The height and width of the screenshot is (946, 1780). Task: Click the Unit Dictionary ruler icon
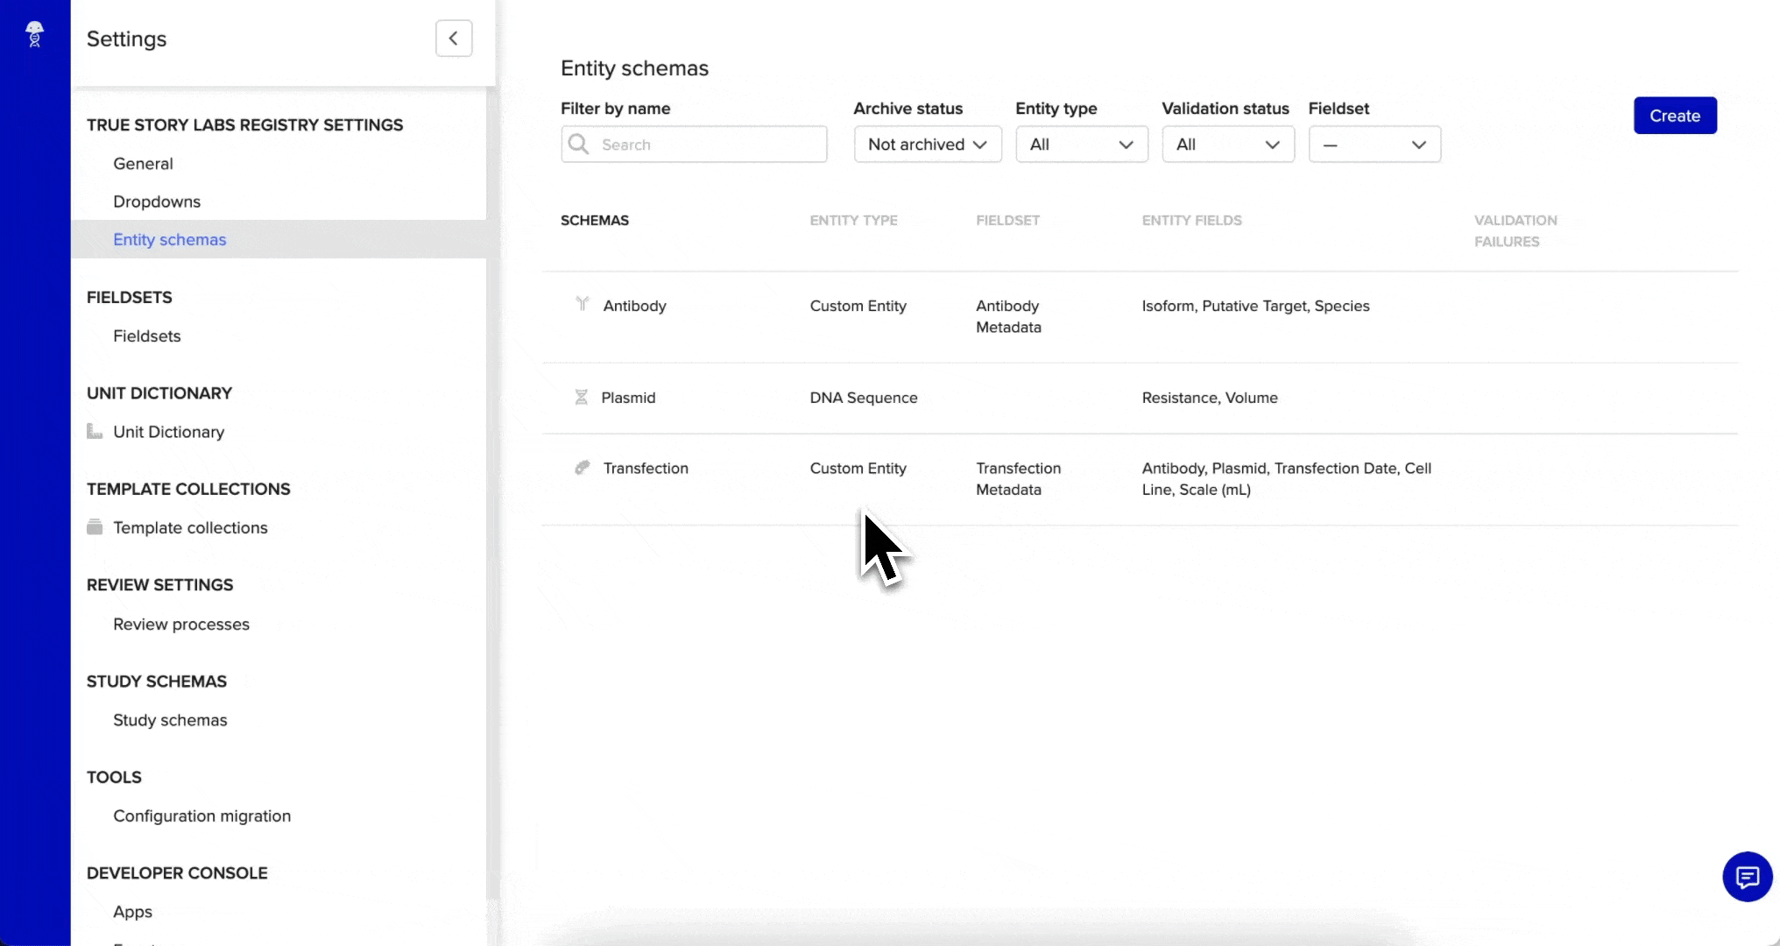coord(95,431)
